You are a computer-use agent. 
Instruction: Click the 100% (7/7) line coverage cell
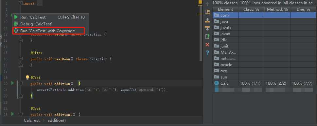pyautogui.click(x=302, y=83)
